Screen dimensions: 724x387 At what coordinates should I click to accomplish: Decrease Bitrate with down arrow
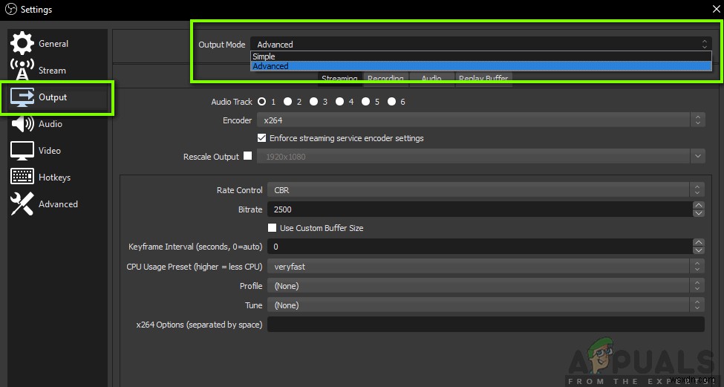click(x=699, y=213)
